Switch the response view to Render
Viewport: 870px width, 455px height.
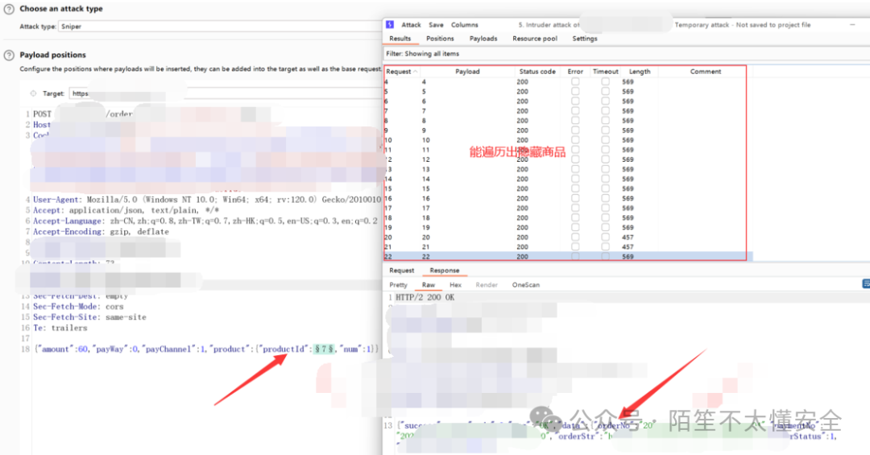487,284
